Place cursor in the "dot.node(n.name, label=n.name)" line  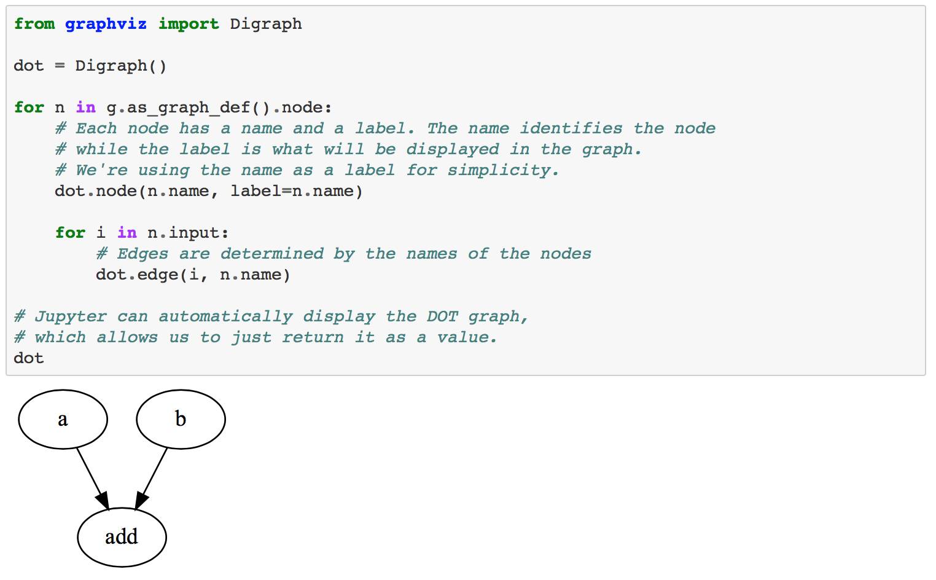coord(209,191)
